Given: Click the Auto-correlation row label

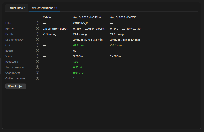Looking at the screenshot, I should 15,67.
